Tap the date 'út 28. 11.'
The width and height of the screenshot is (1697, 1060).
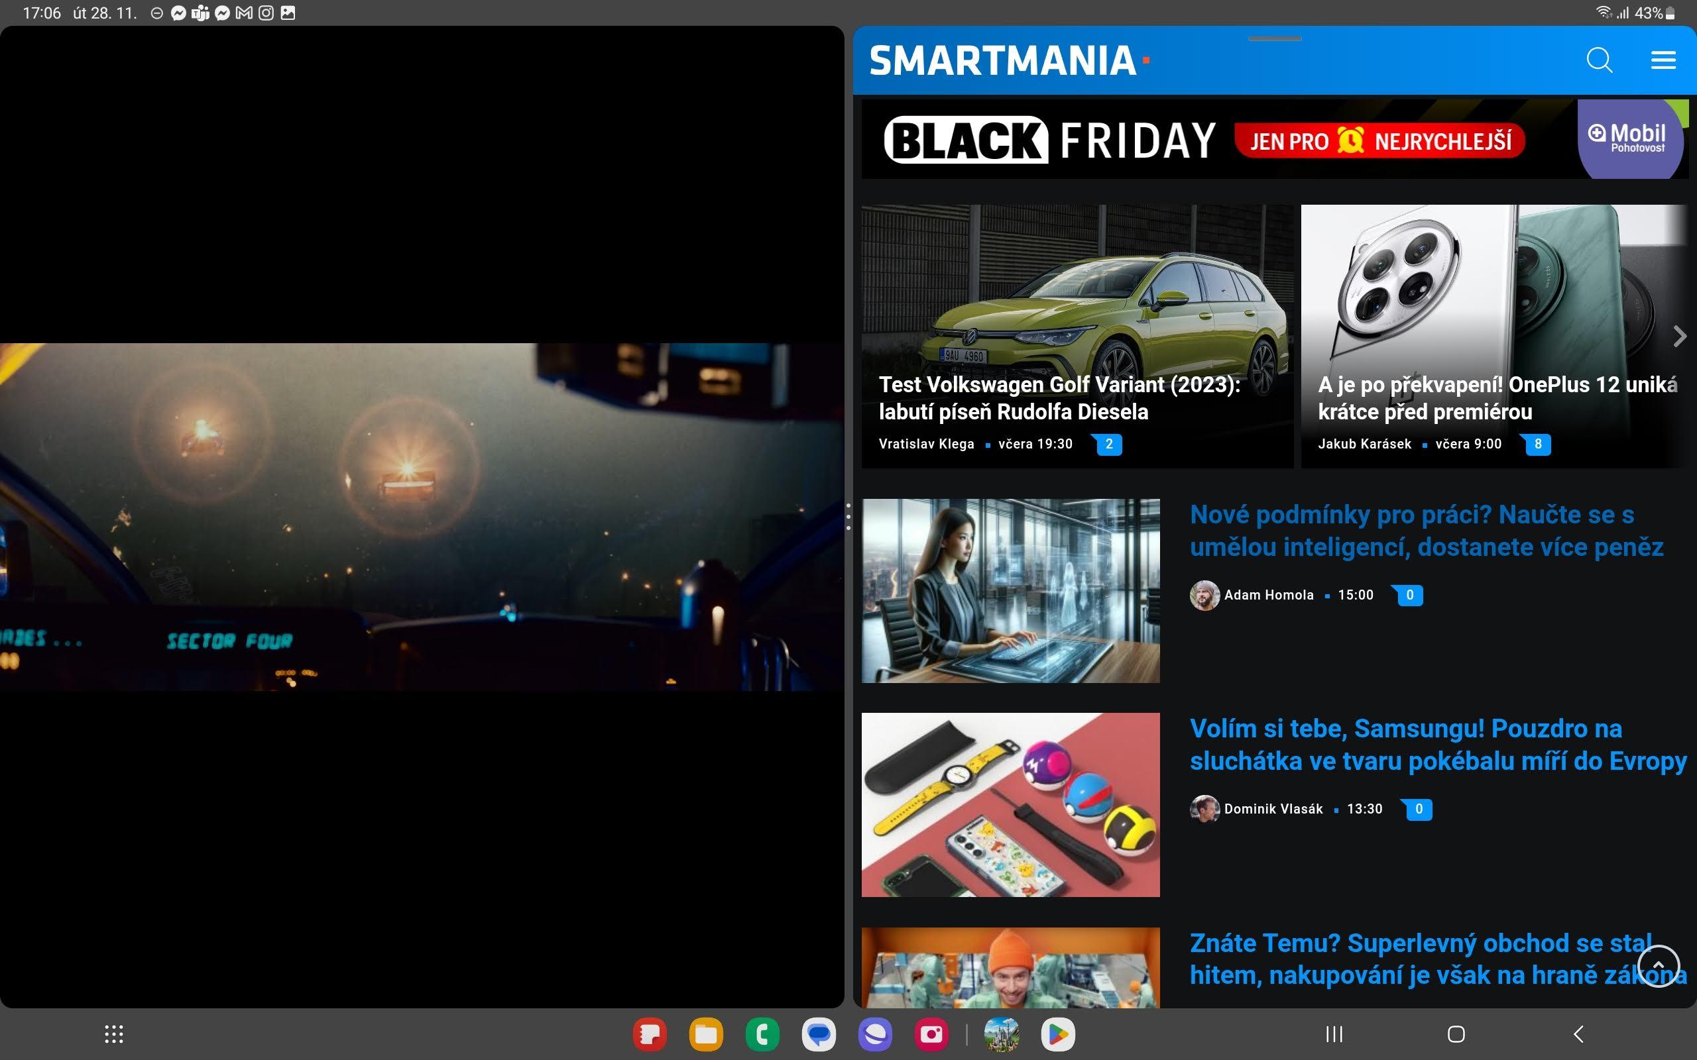point(105,13)
